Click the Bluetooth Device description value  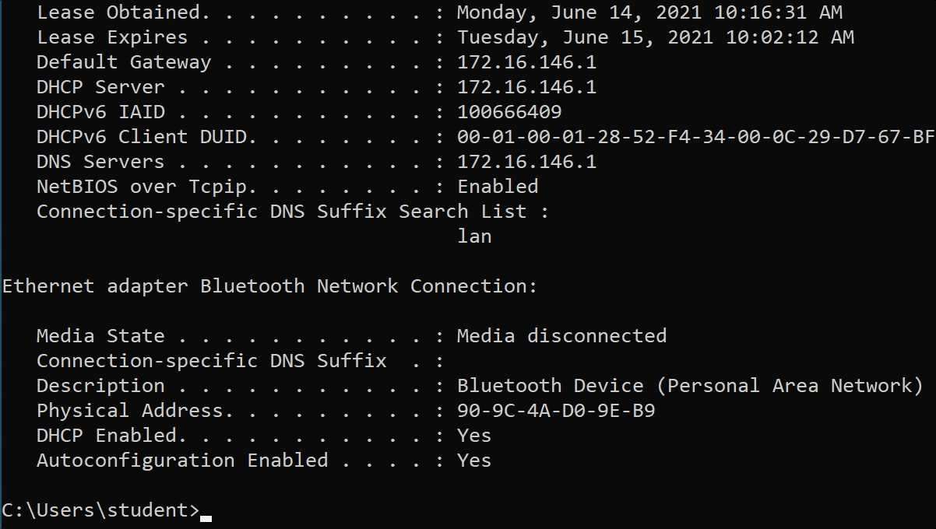point(689,386)
